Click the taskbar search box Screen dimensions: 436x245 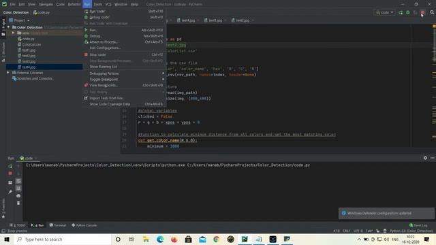pyautogui.click(x=62, y=239)
